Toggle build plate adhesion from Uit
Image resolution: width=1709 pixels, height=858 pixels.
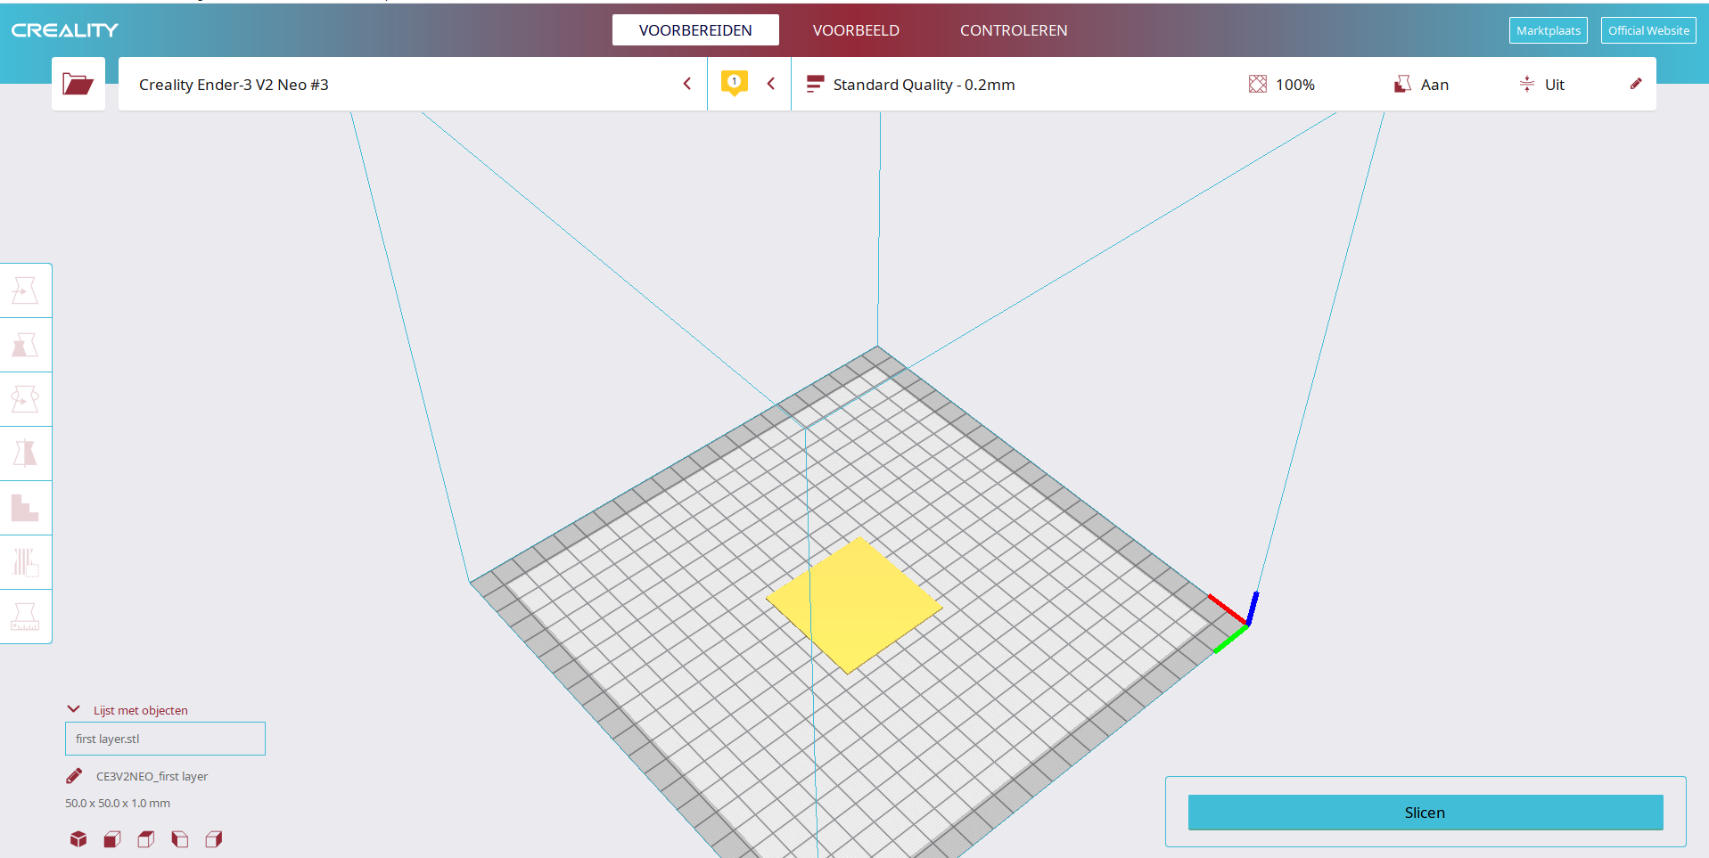click(1541, 84)
